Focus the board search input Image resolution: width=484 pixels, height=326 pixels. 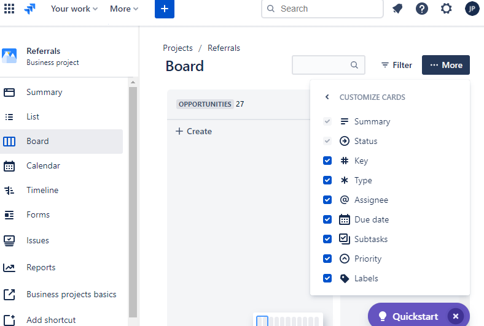329,65
